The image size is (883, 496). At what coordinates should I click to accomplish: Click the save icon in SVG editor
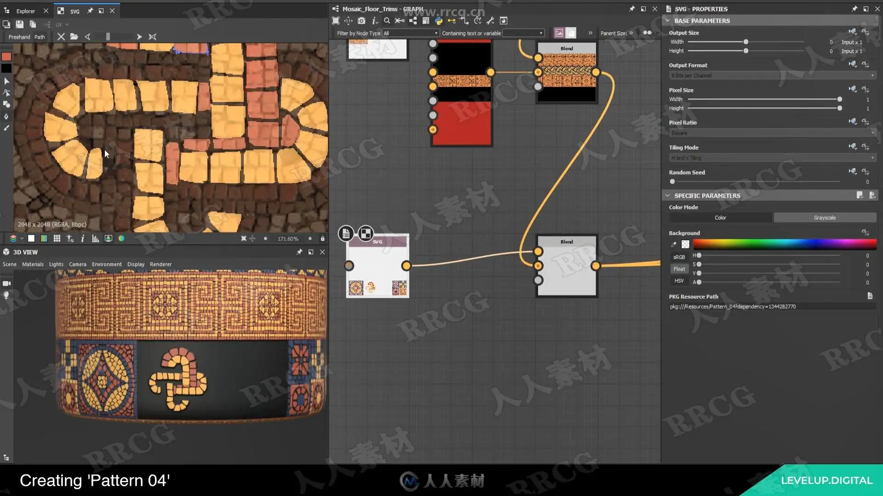tap(19, 24)
